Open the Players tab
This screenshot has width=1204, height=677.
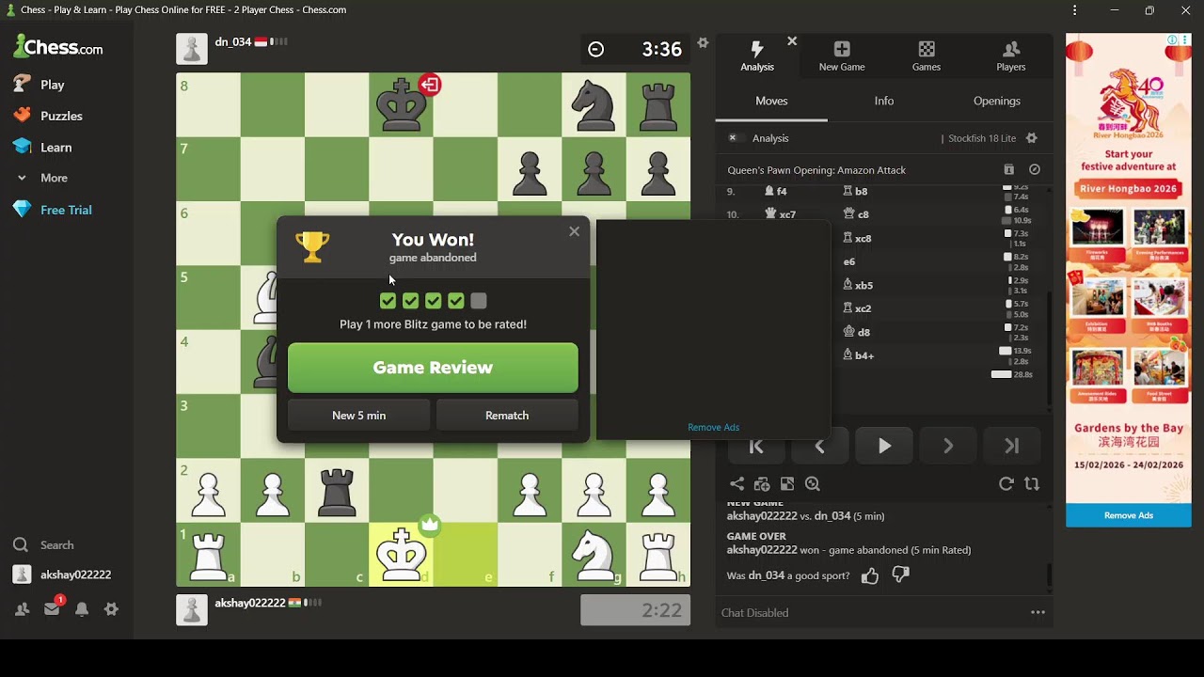1011,56
